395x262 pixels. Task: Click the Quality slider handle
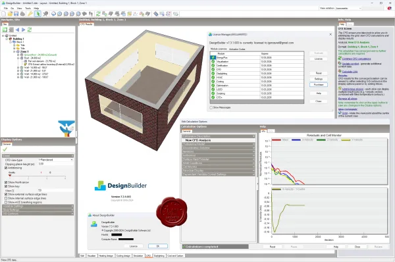10,175
